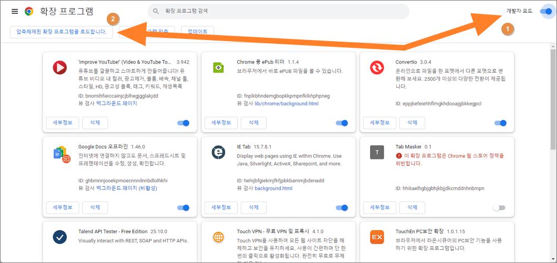Disable the Chrome ePub reader toggle
This screenshot has height=263, width=557.
[x=342, y=123]
